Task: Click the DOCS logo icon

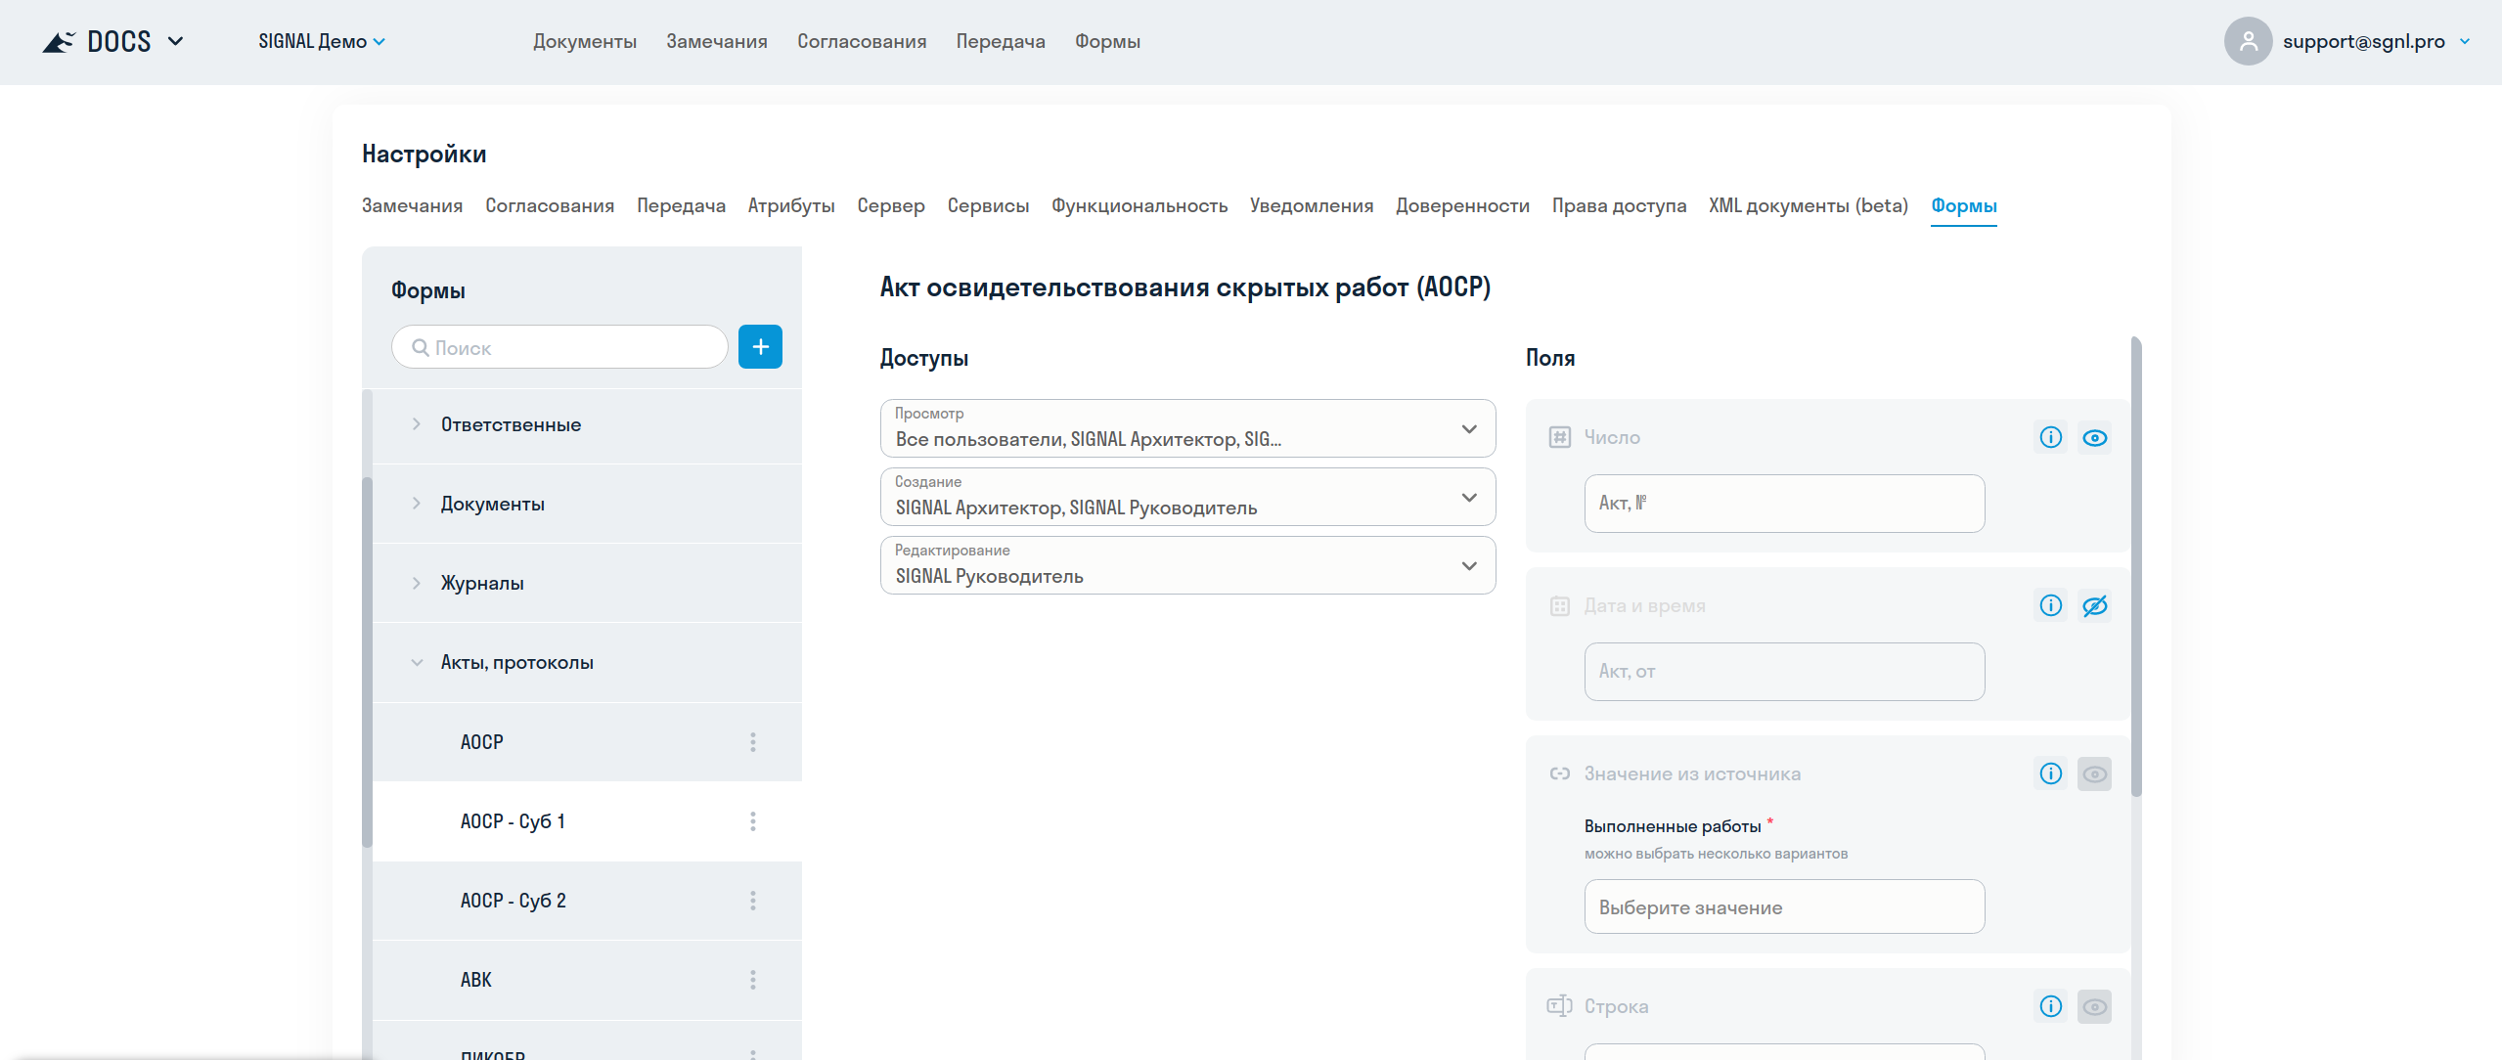Action: click(x=59, y=41)
